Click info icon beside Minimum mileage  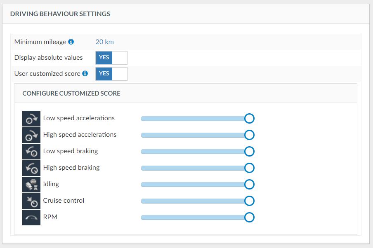(x=71, y=42)
